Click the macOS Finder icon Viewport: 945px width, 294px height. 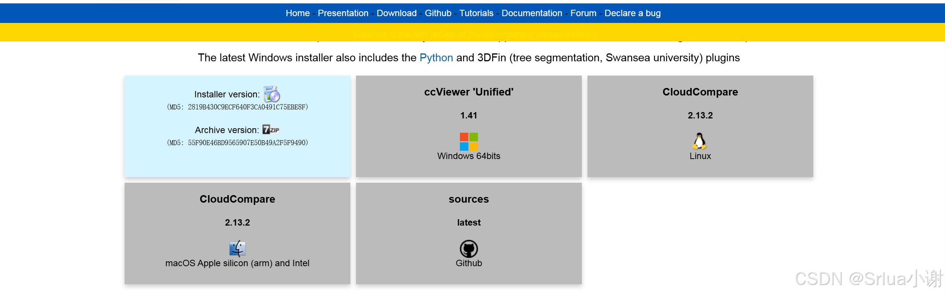[x=237, y=249]
